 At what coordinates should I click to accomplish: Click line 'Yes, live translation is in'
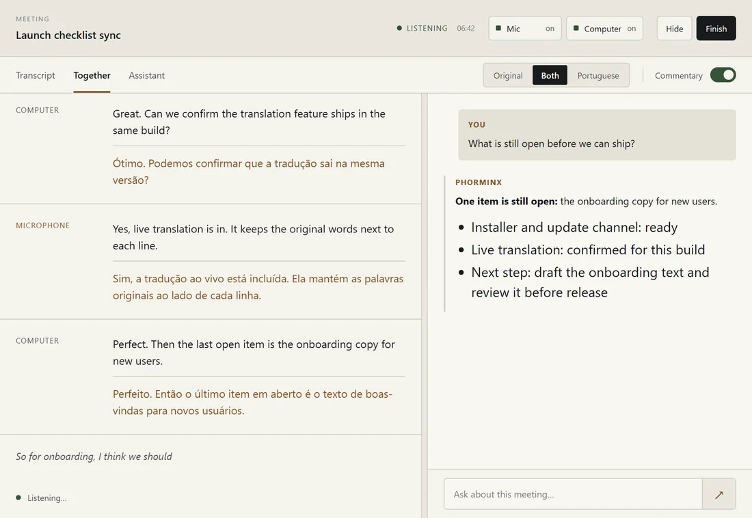pos(253,237)
